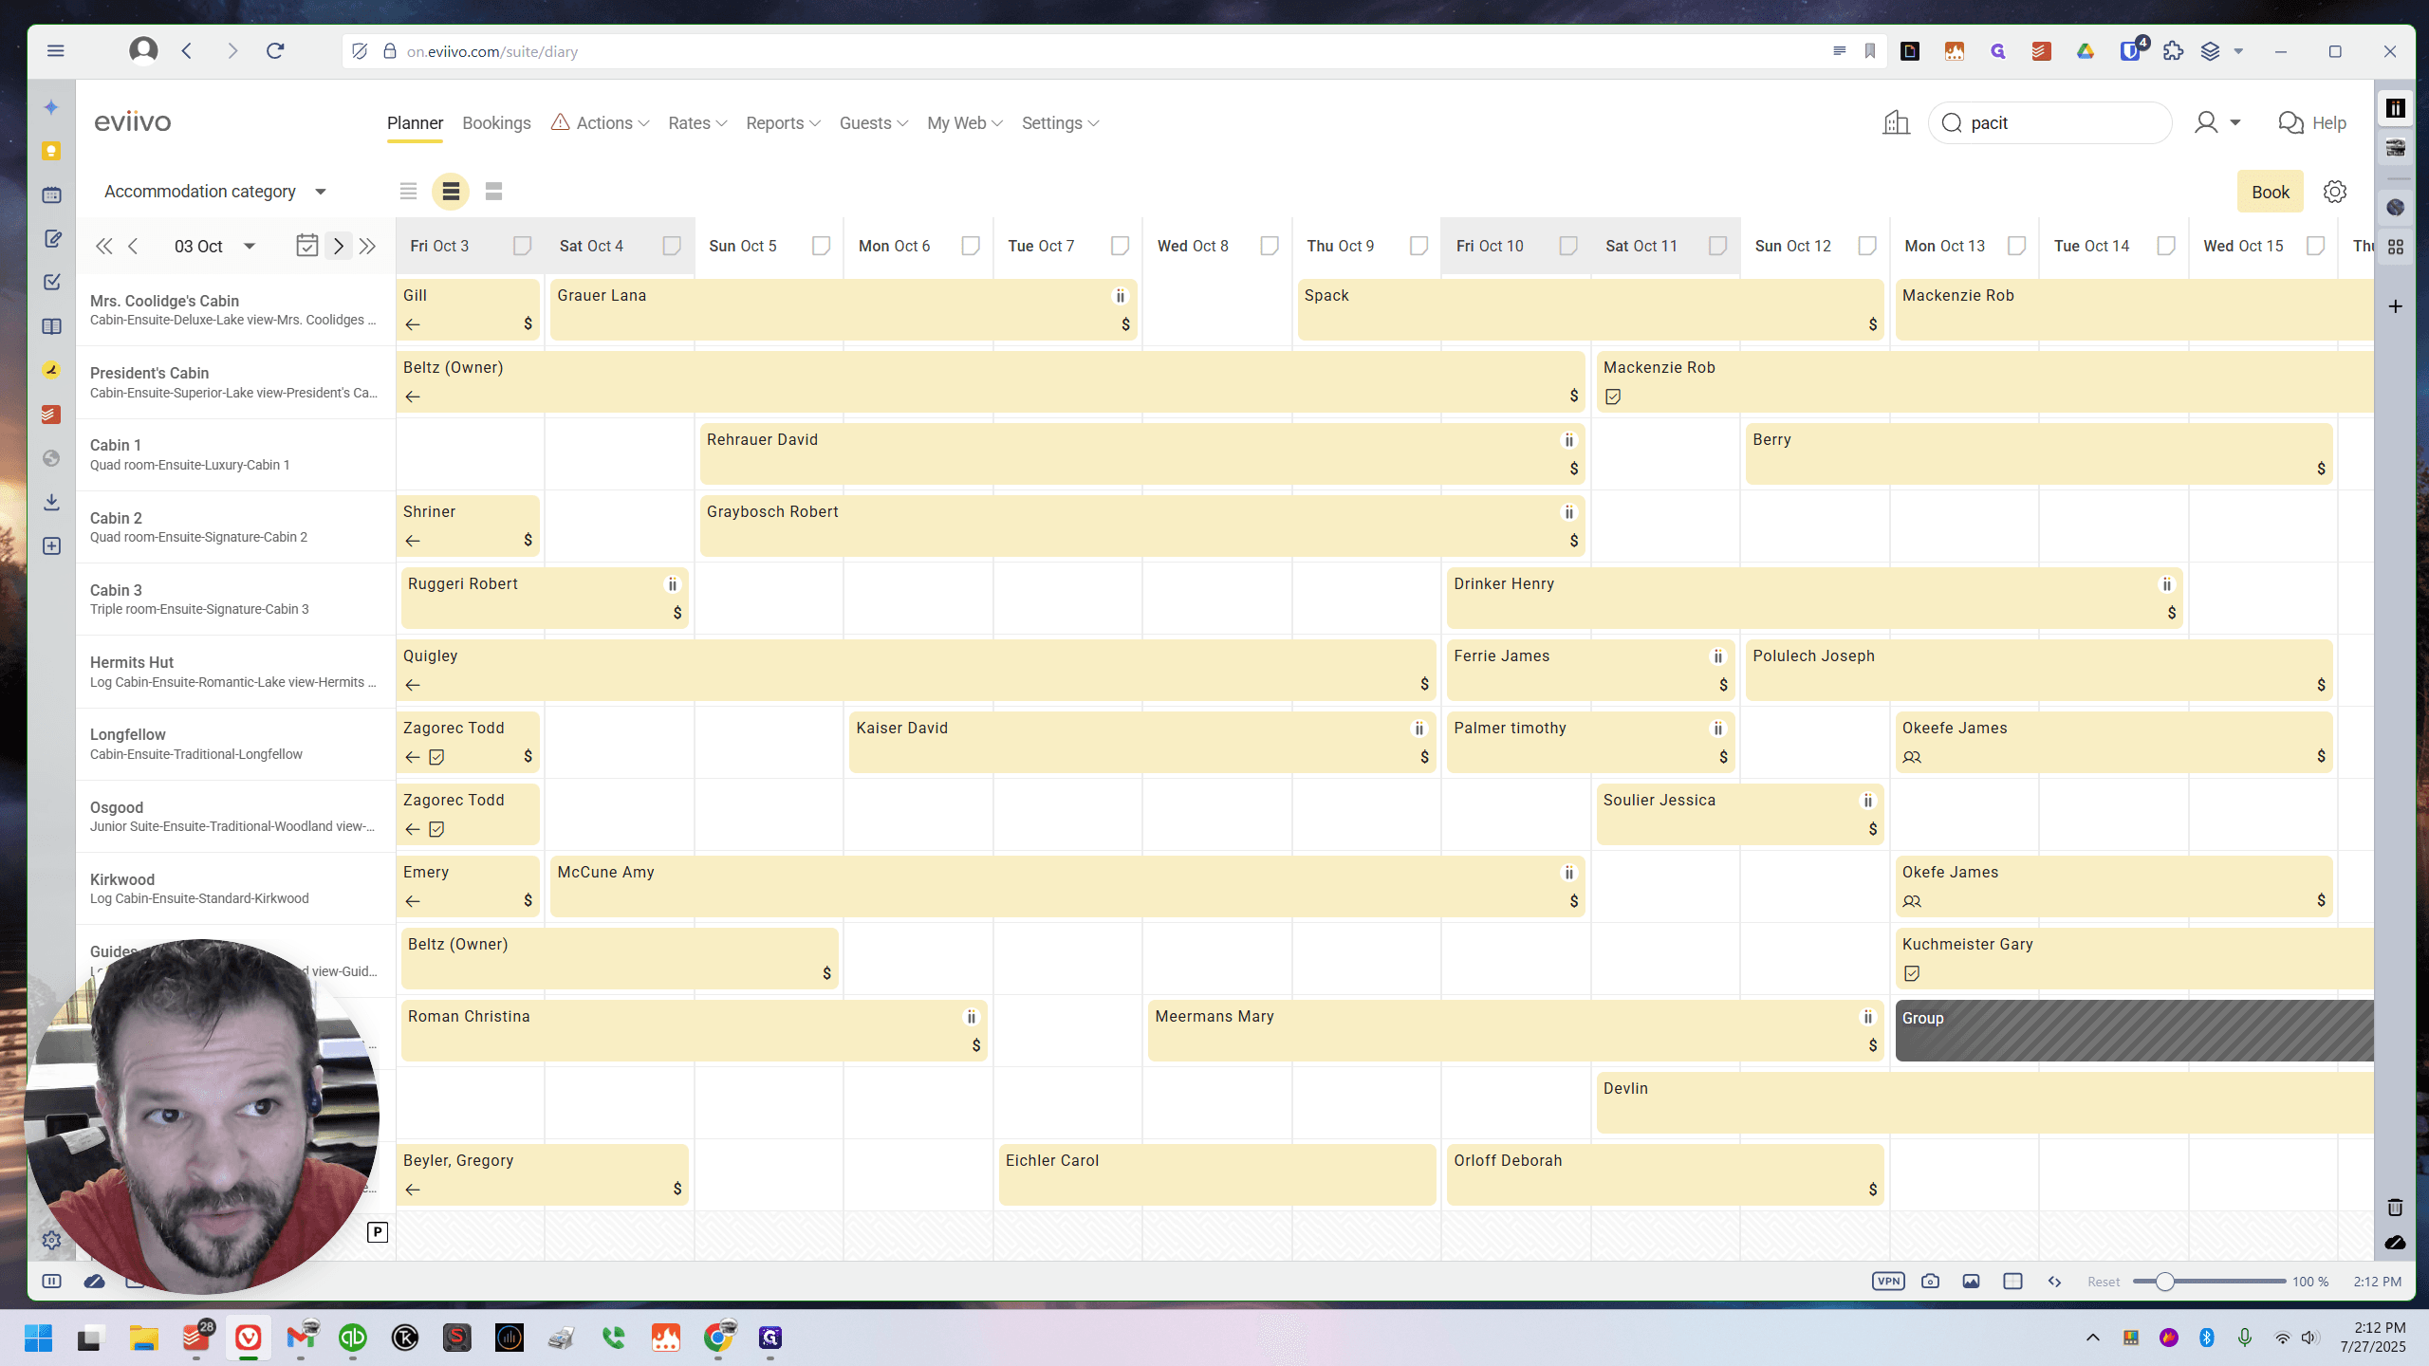This screenshot has width=2429, height=1366.
Task: Reload the page in browser
Action: (275, 51)
